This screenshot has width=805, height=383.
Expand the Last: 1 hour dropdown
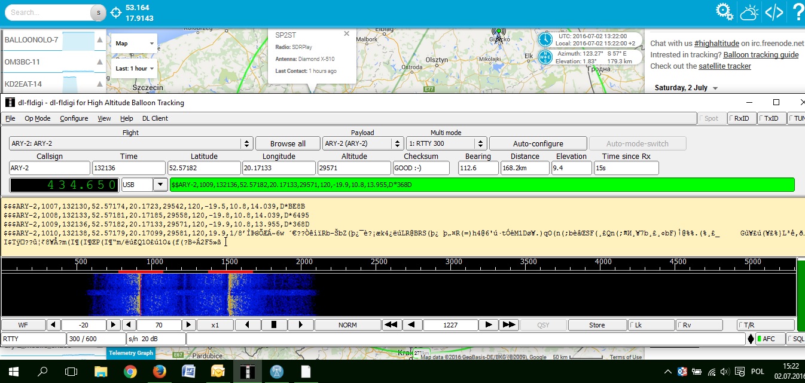pyautogui.click(x=135, y=69)
